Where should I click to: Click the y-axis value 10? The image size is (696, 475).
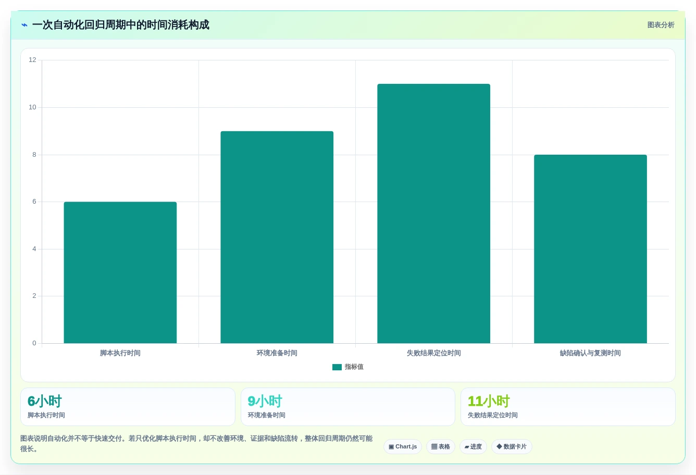point(33,107)
